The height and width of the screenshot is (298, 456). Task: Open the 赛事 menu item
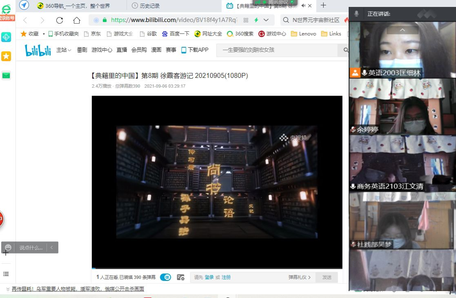[171, 50]
